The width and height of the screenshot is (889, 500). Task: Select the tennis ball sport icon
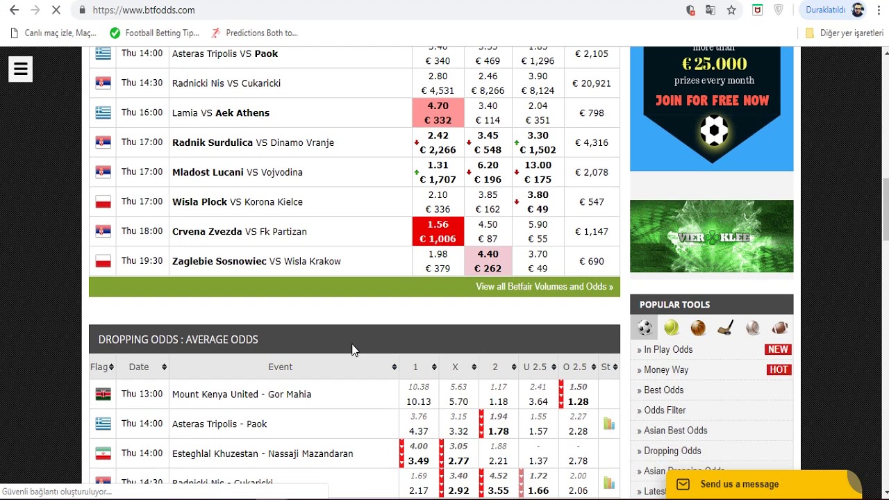pos(671,328)
